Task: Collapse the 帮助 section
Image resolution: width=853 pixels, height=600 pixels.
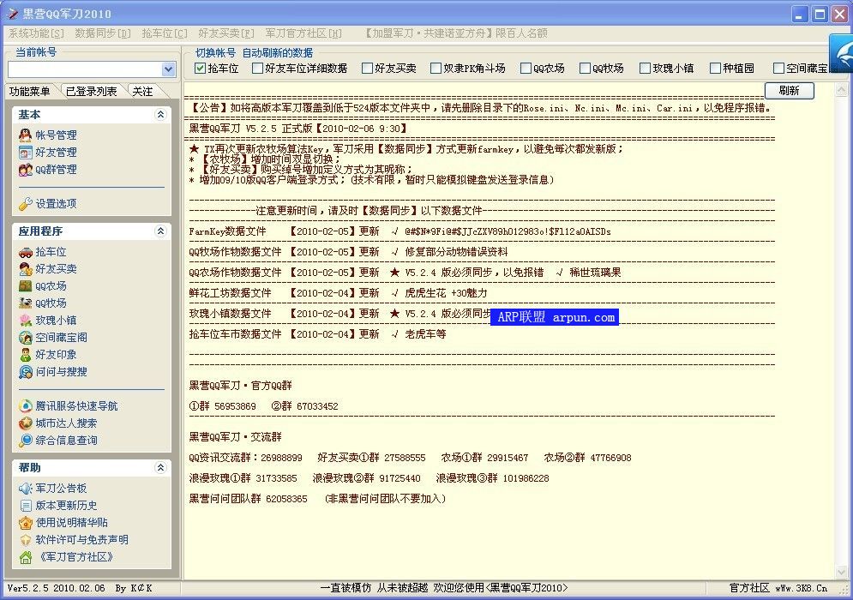Action: click(x=159, y=468)
